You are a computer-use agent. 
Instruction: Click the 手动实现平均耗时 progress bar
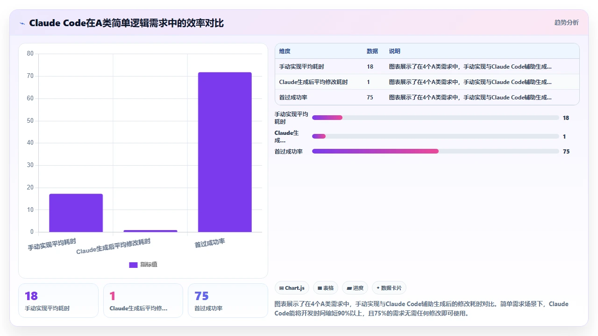(435, 118)
